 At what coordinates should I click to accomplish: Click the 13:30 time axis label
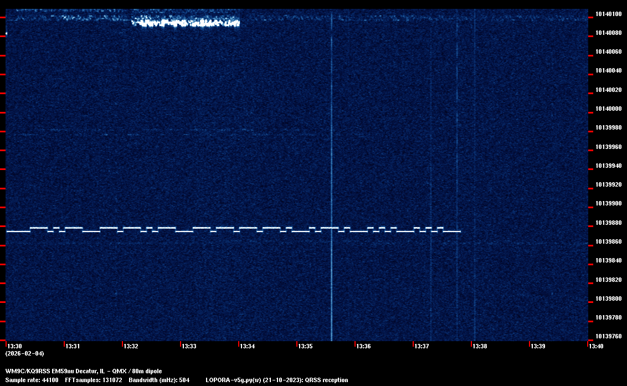point(15,346)
